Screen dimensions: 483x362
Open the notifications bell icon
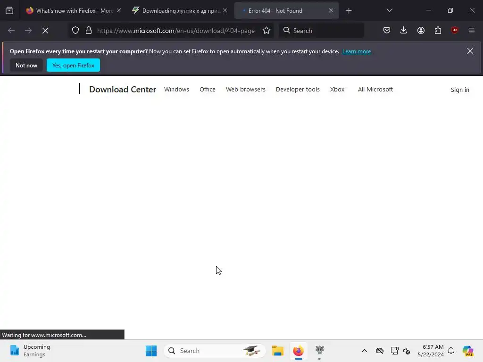(x=451, y=351)
